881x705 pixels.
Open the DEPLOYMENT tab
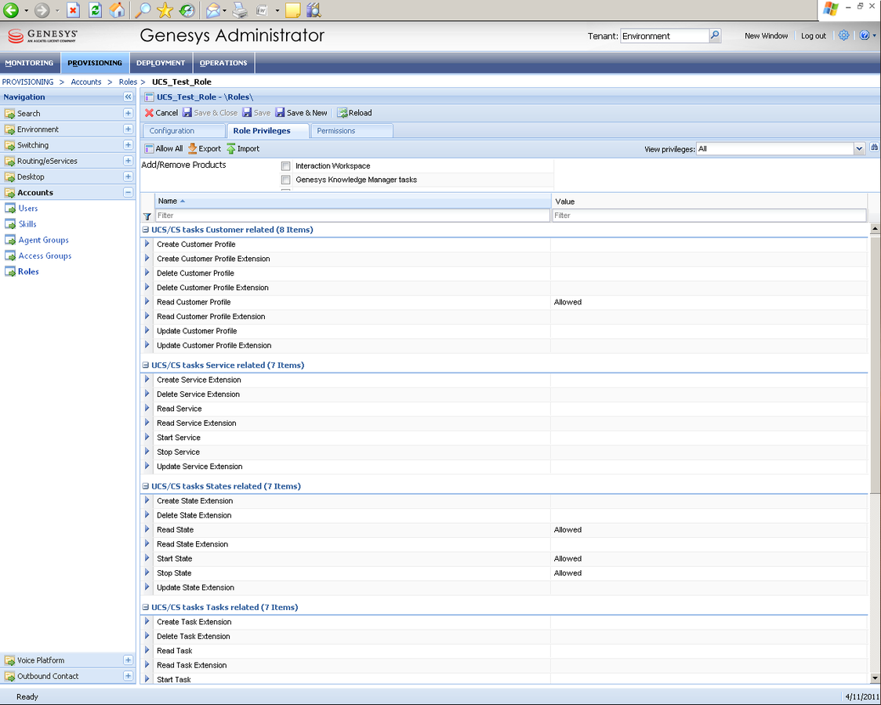tap(161, 63)
